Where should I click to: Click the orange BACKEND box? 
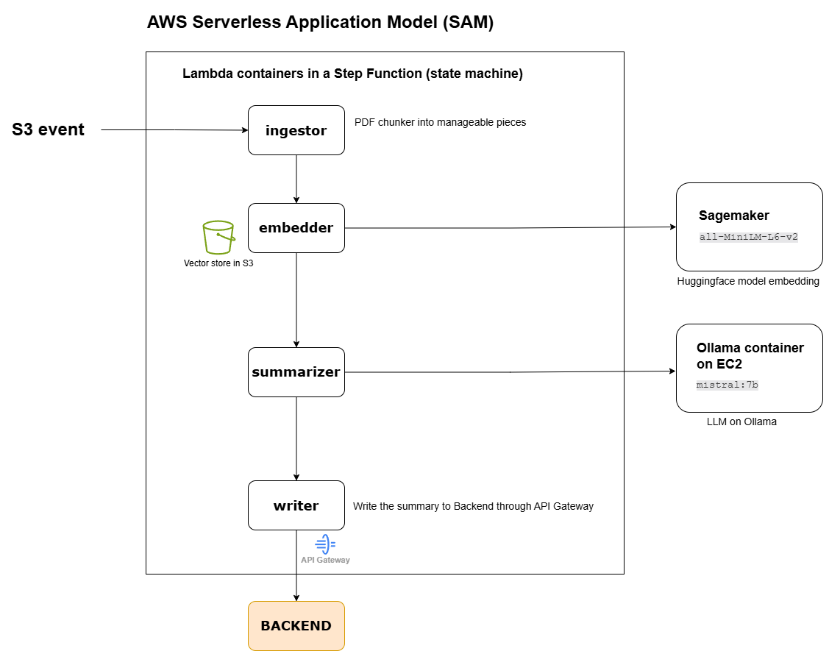click(296, 625)
